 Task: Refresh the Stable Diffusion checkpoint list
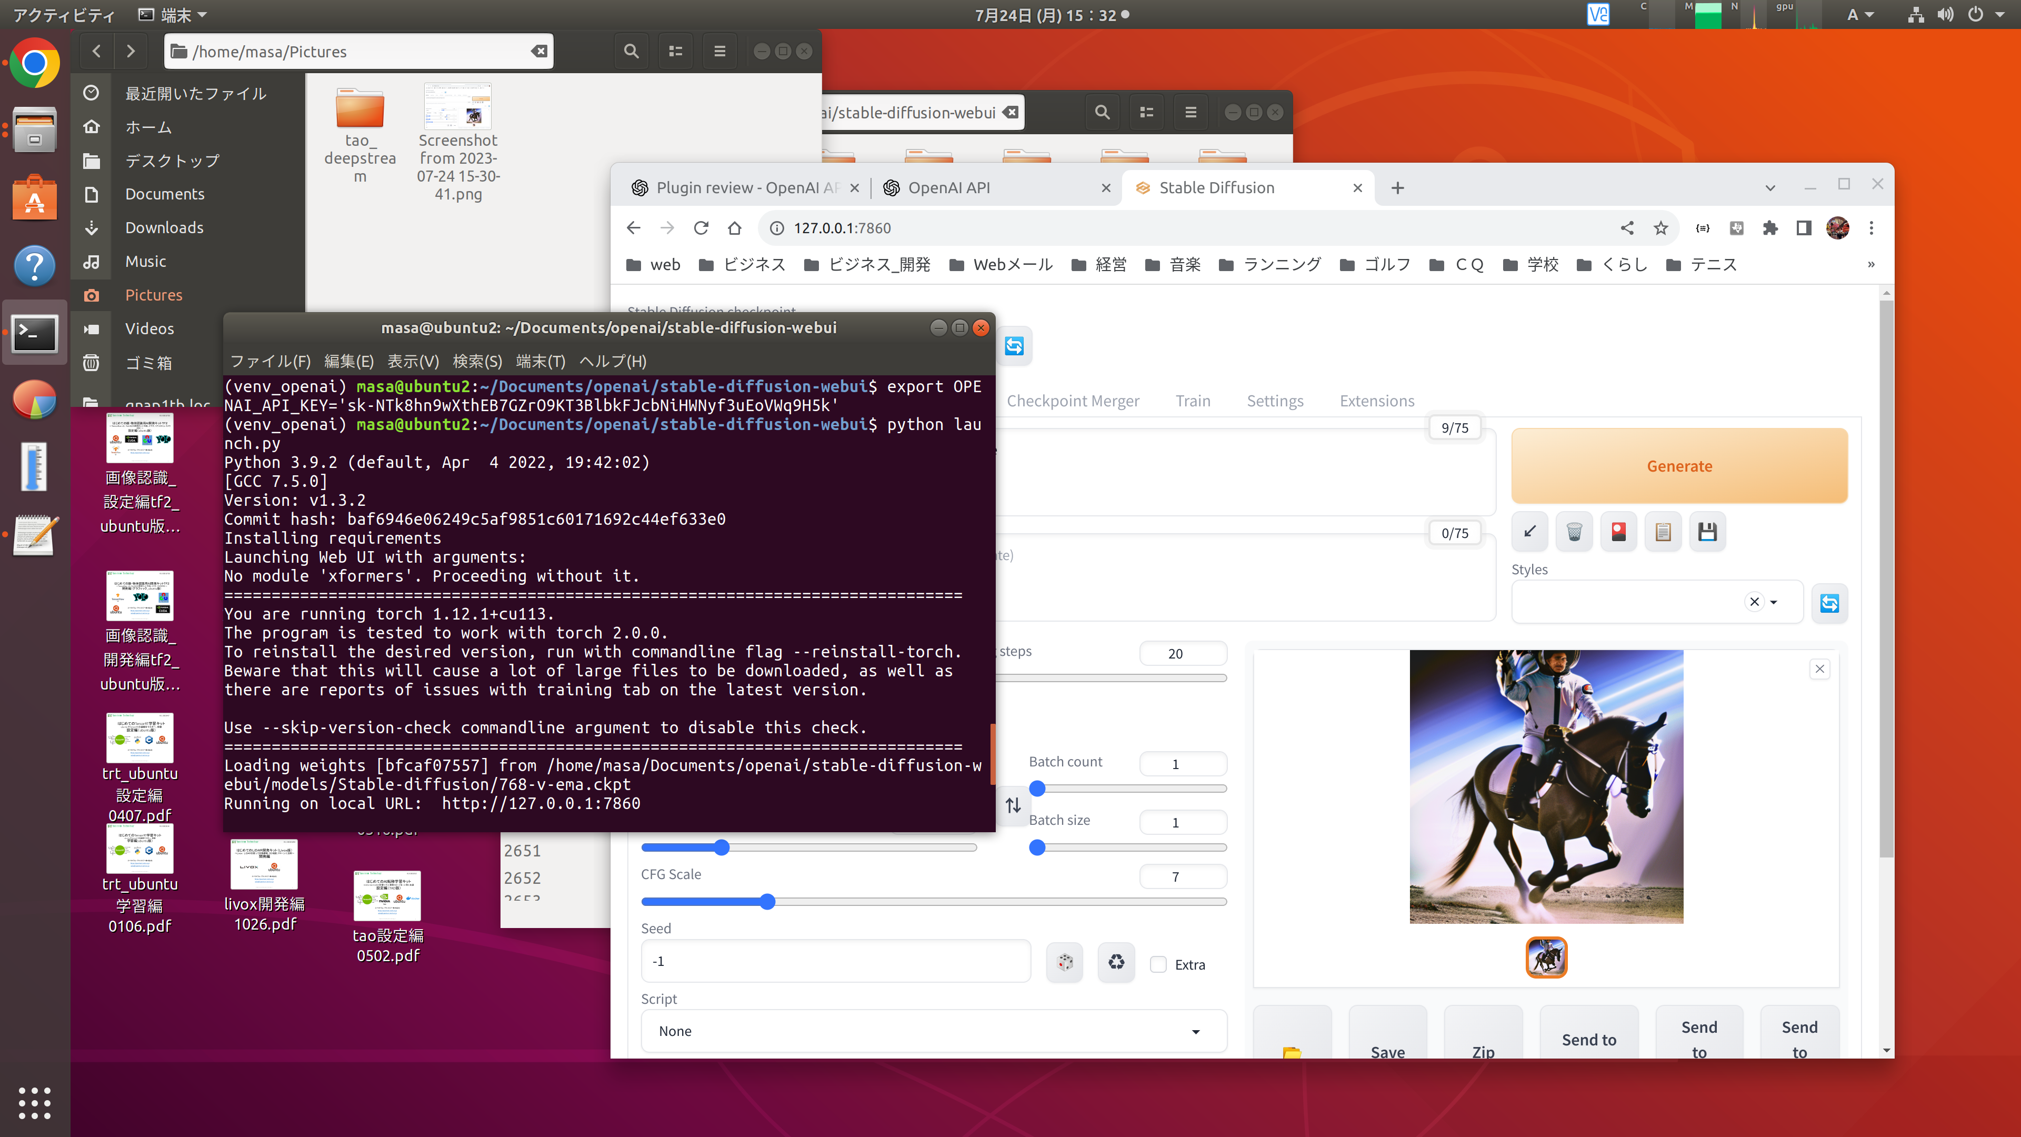1014,346
